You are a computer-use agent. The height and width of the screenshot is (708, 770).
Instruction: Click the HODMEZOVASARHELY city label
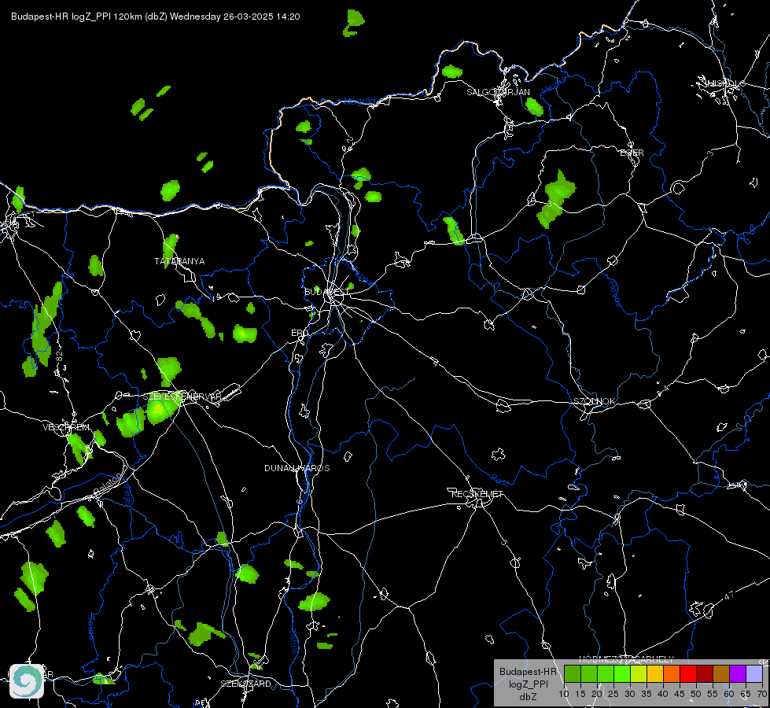click(627, 659)
